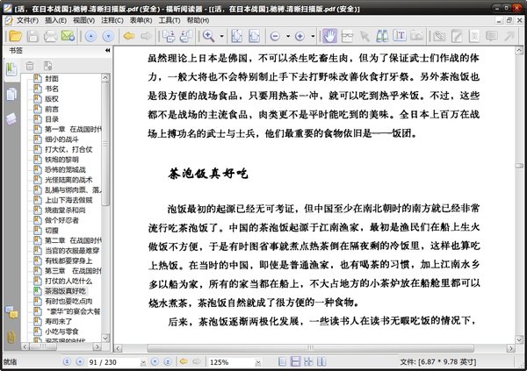The image size is (527, 371).
Task: Click the page number input field
Action: pos(105,361)
